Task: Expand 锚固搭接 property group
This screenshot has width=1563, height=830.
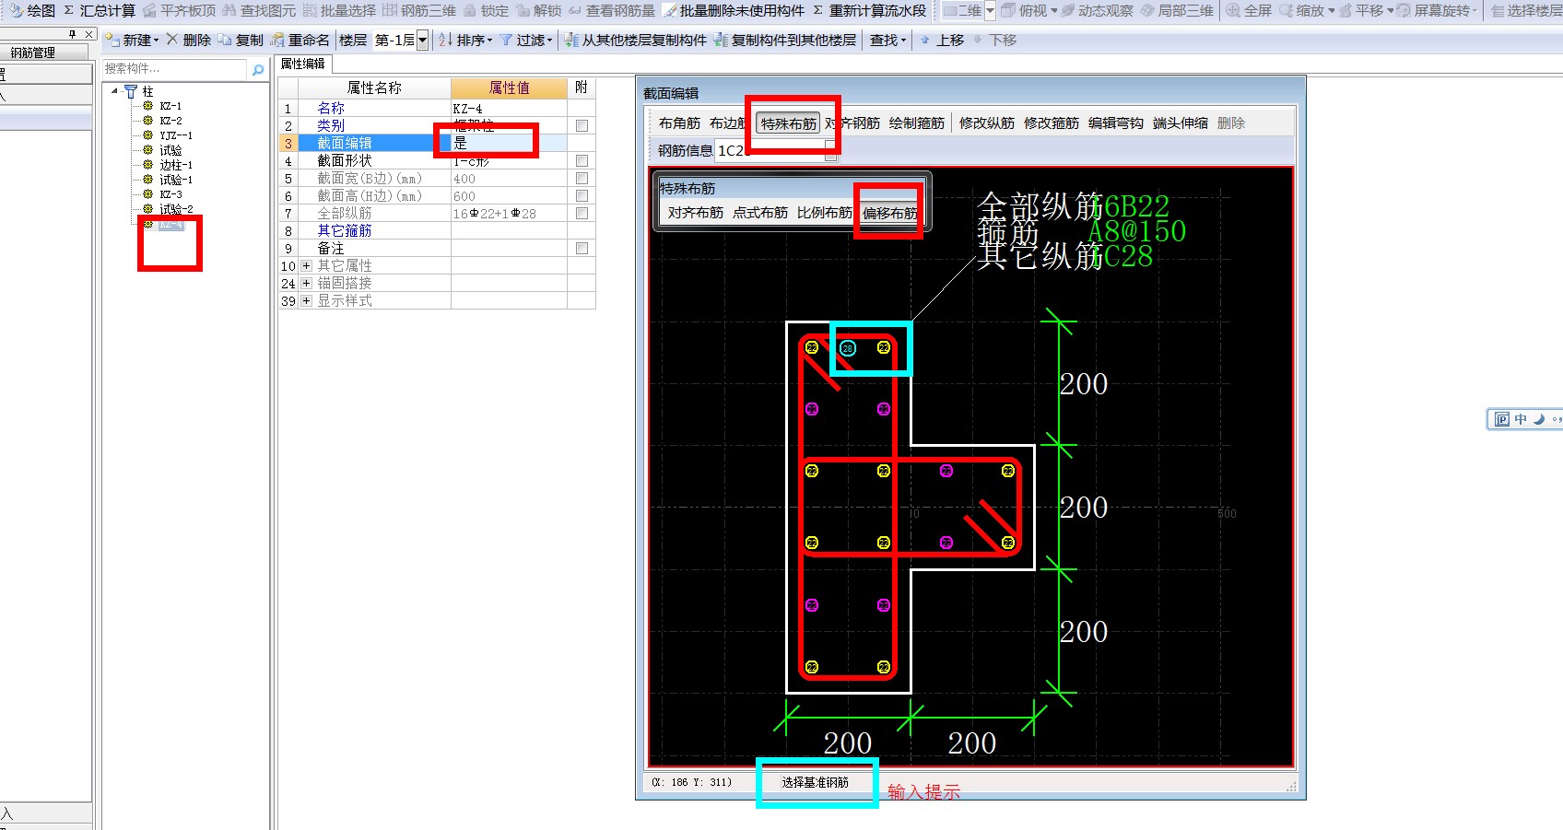Action: pyautogui.click(x=306, y=284)
